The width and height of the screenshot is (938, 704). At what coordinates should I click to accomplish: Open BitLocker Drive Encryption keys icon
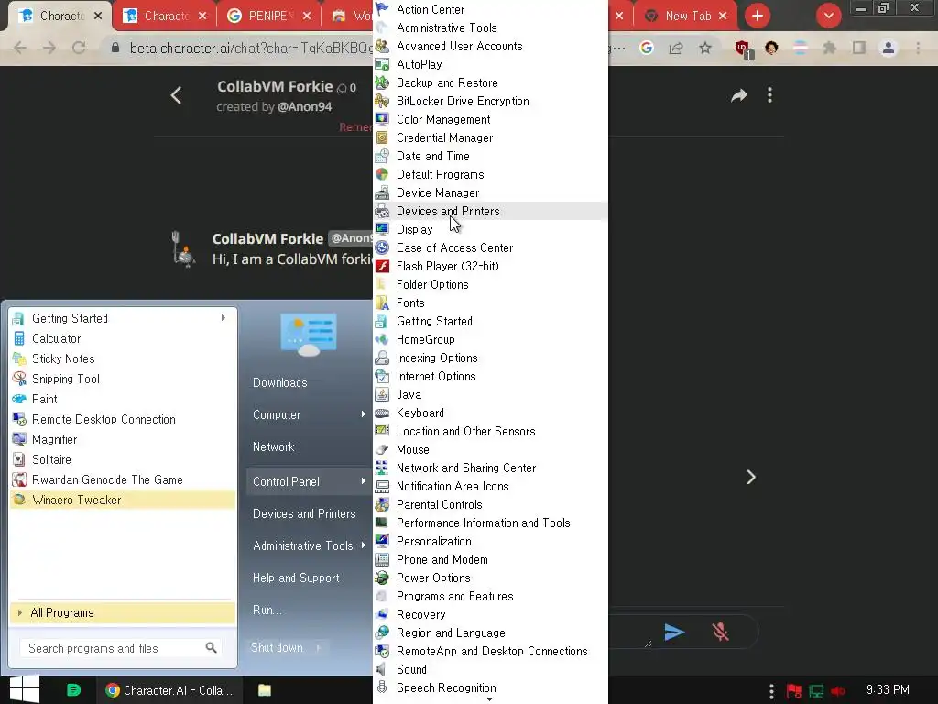pos(382,101)
